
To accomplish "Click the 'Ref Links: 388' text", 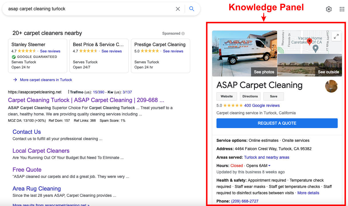I will [85, 121].
